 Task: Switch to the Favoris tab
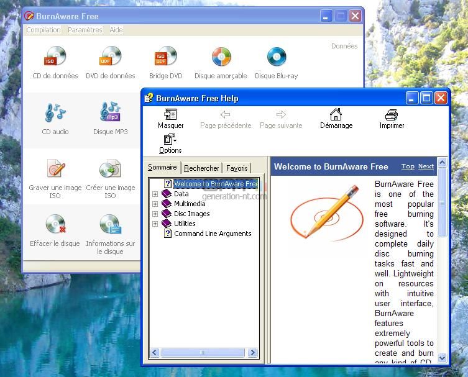click(x=237, y=168)
